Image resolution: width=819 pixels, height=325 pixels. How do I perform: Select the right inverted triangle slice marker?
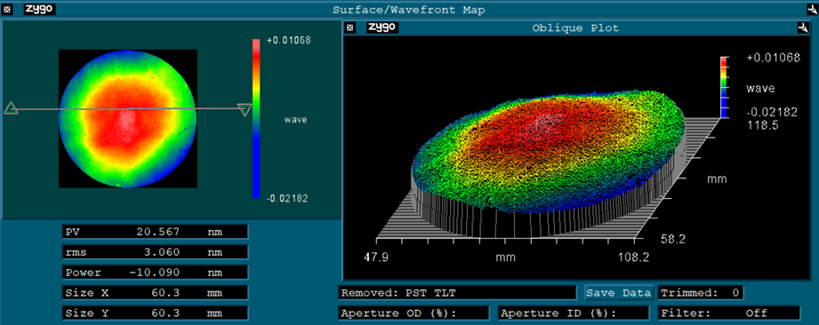[x=244, y=109]
